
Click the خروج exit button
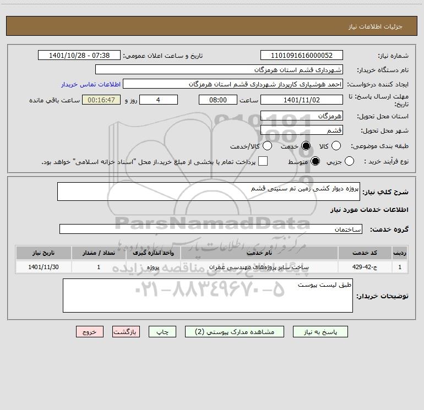point(90,332)
